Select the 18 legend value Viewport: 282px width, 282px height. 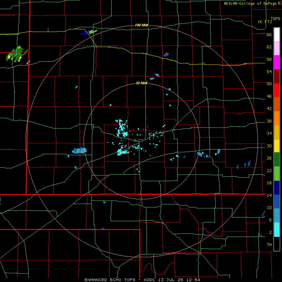tap(269, 183)
